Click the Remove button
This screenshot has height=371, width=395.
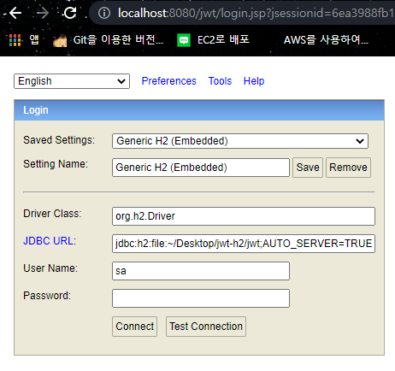348,168
